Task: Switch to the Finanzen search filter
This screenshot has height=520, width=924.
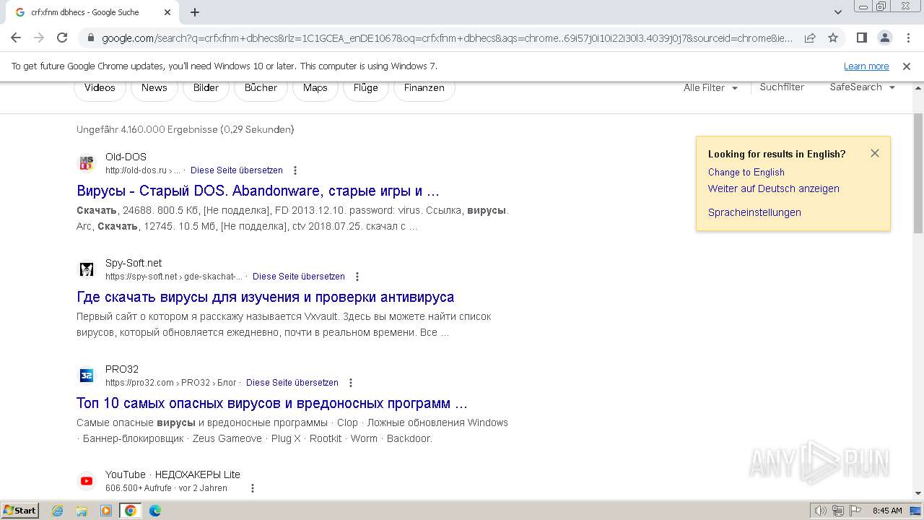Action: (424, 88)
